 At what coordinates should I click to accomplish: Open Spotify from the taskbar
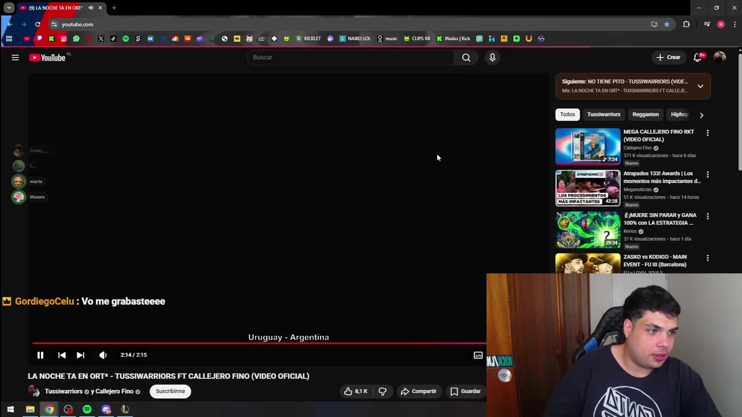pyautogui.click(x=87, y=409)
